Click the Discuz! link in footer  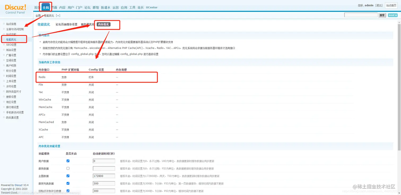pyautogui.click(x=19, y=185)
